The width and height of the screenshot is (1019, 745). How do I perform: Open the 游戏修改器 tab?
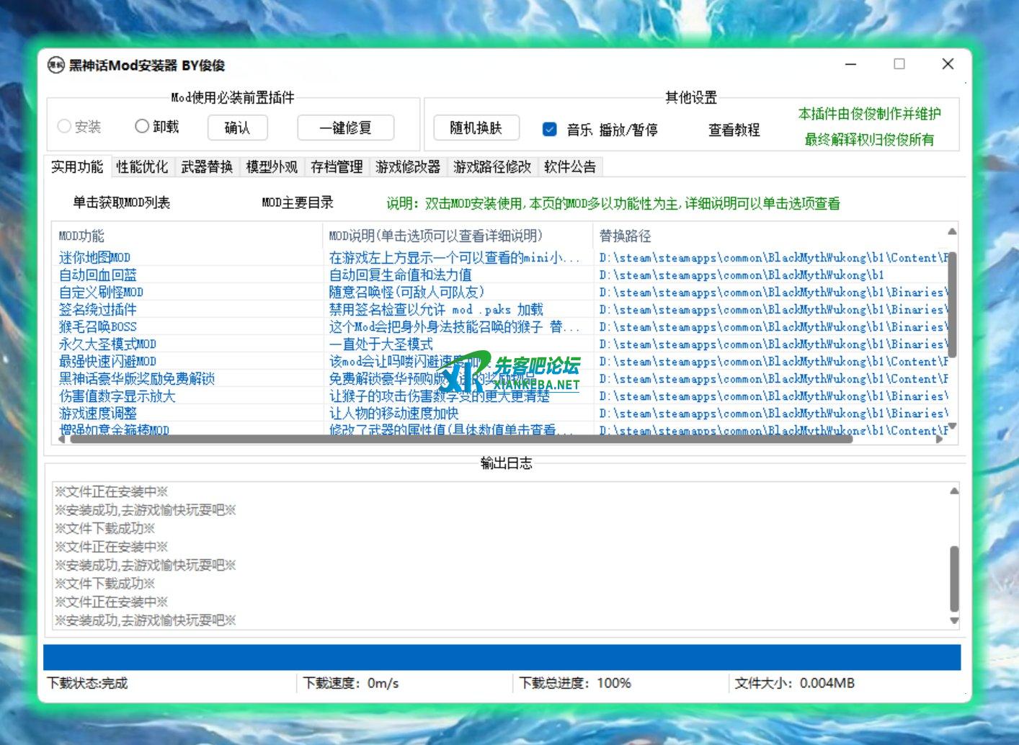(407, 167)
